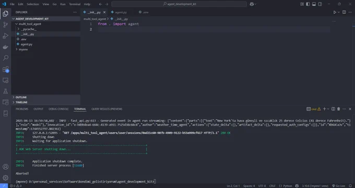The width and height of the screenshot is (355, 188).
Task: Open the Extensions view
Action: point(5,69)
